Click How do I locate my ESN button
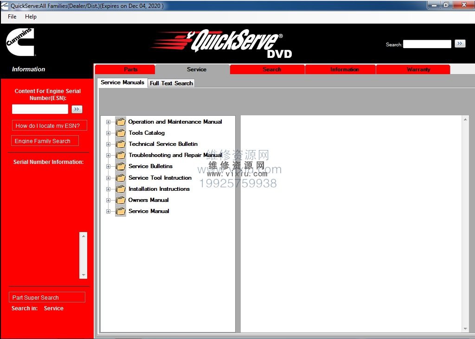The width and height of the screenshot is (475, 339). click(49, 126)
